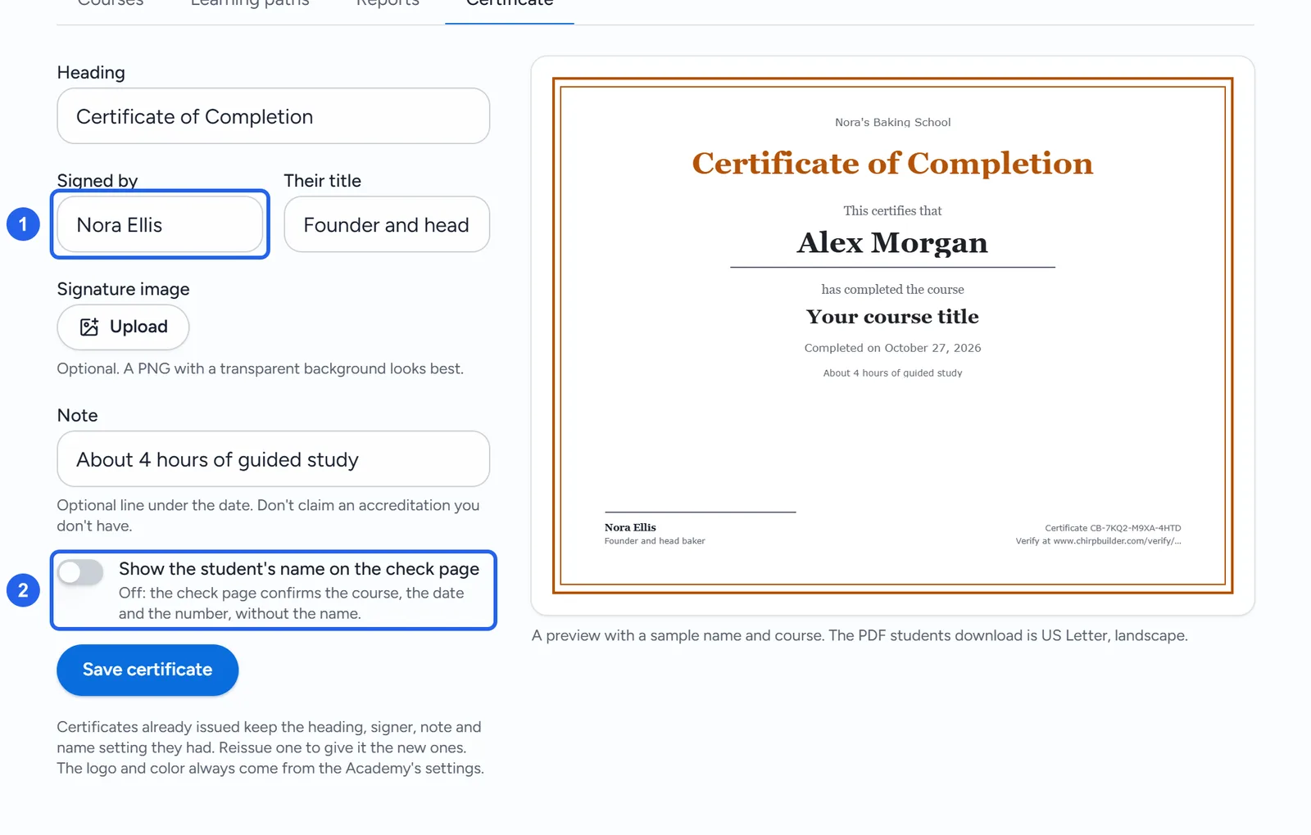Click the orange Certificate of Completion preview heading
Image resolution: width=1311 pixels, height=835 pixels.
(892, 163)
